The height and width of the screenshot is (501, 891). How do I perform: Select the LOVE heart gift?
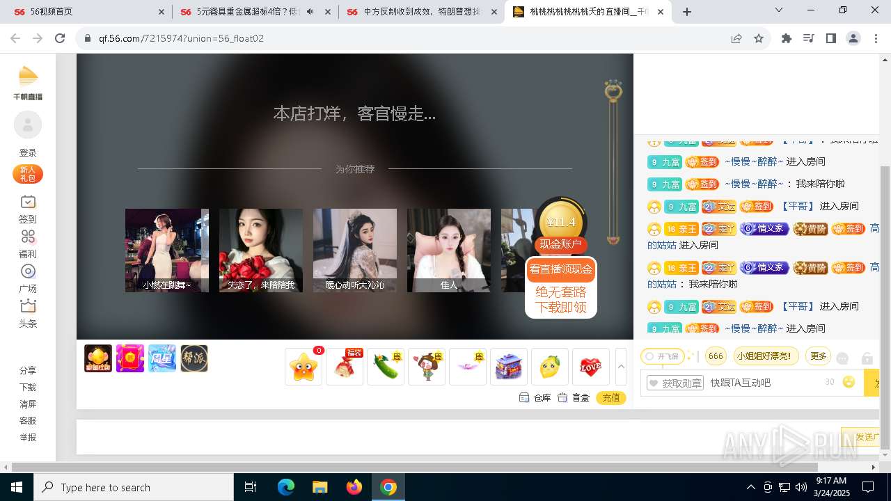tap(591, 367)
